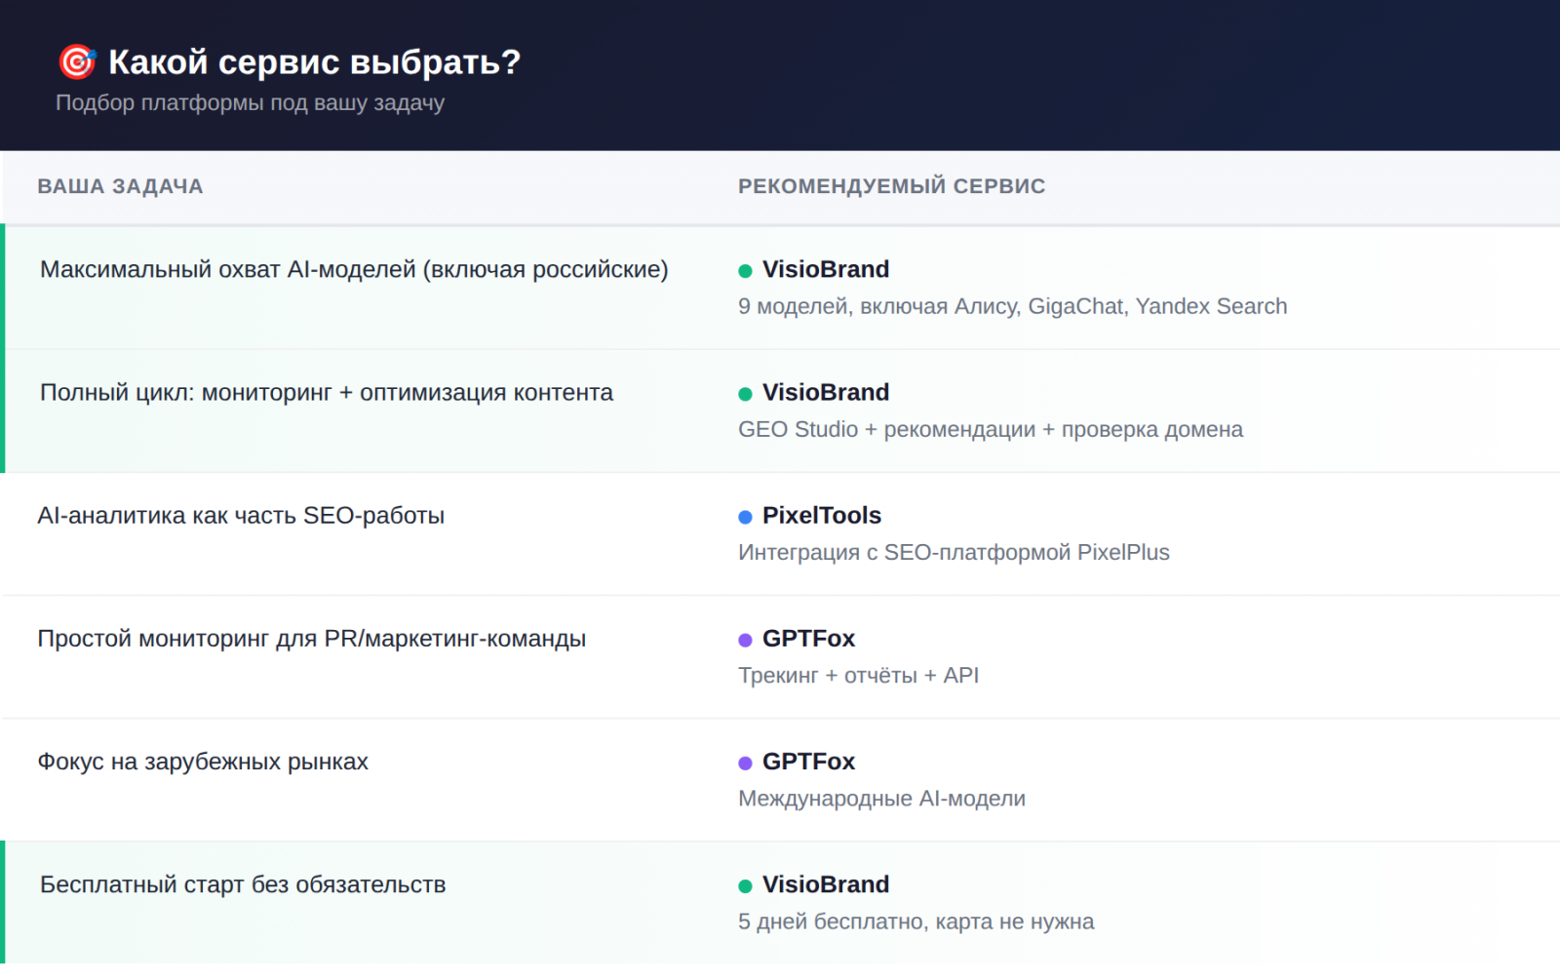The image size is (1560, 980).
Task: Click the subtitle "Подбор платформы под вашу задачу"
Action: click(250, 102)
